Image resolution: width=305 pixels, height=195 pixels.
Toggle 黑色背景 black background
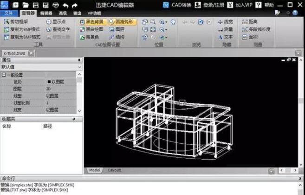point(93,22)
